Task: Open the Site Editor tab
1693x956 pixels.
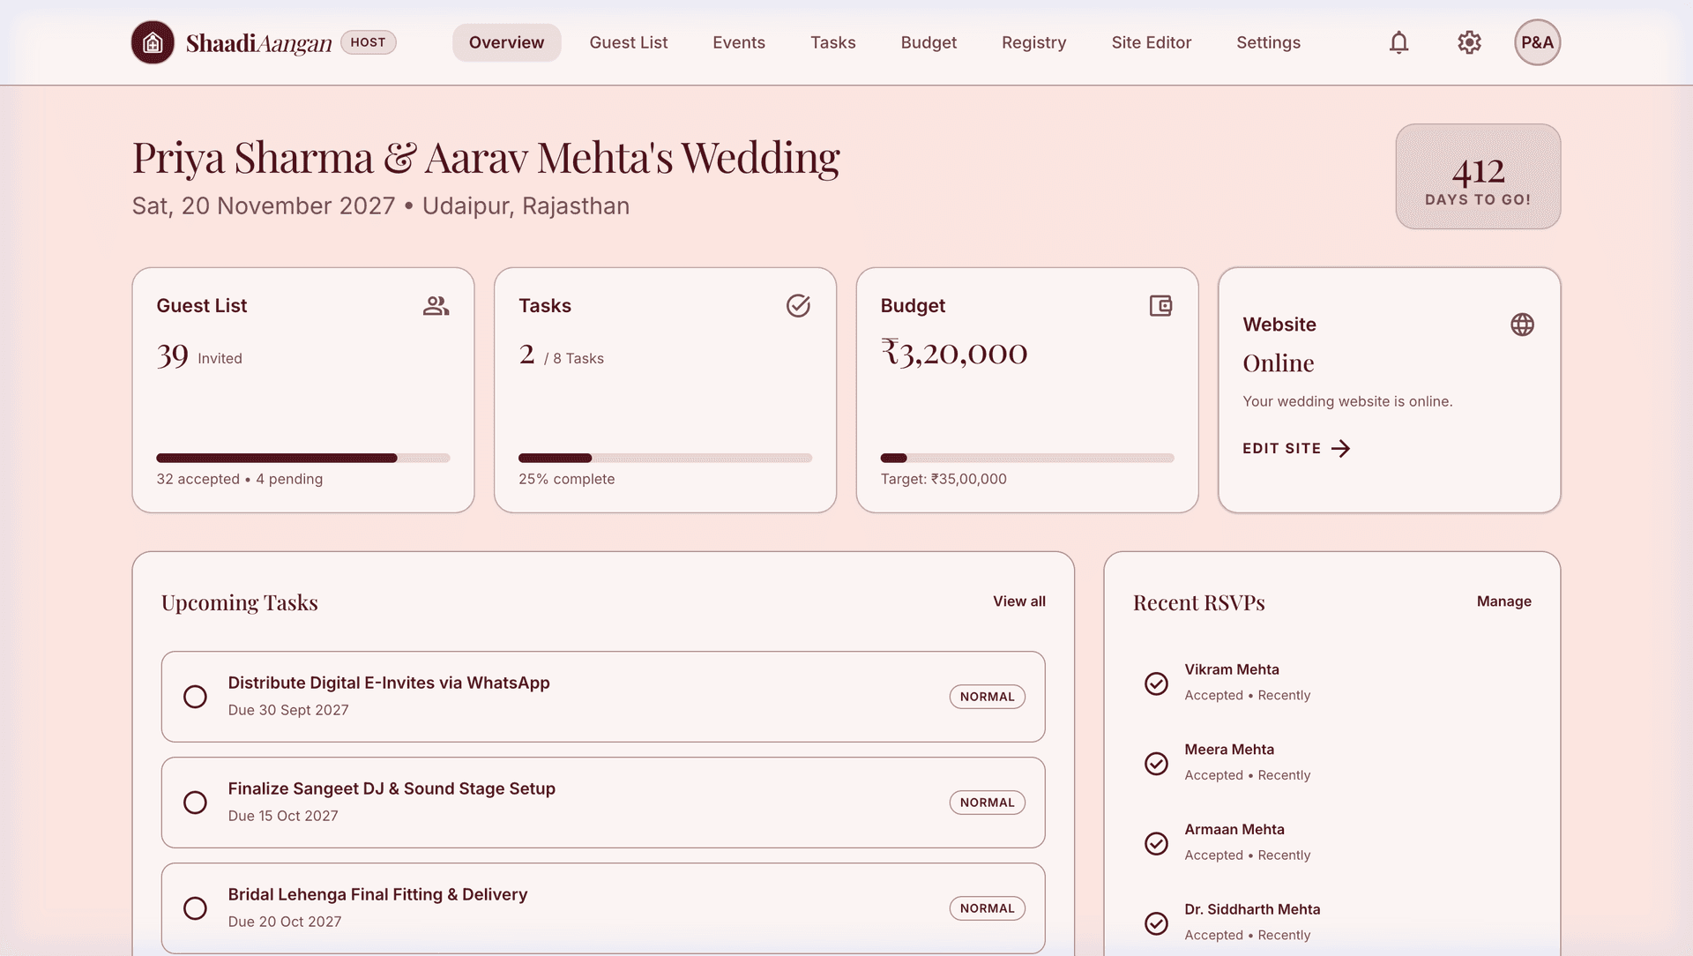Action: (1151, 42)
